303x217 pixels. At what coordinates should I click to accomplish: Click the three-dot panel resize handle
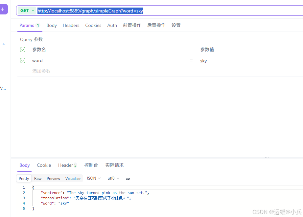point(267,158)
